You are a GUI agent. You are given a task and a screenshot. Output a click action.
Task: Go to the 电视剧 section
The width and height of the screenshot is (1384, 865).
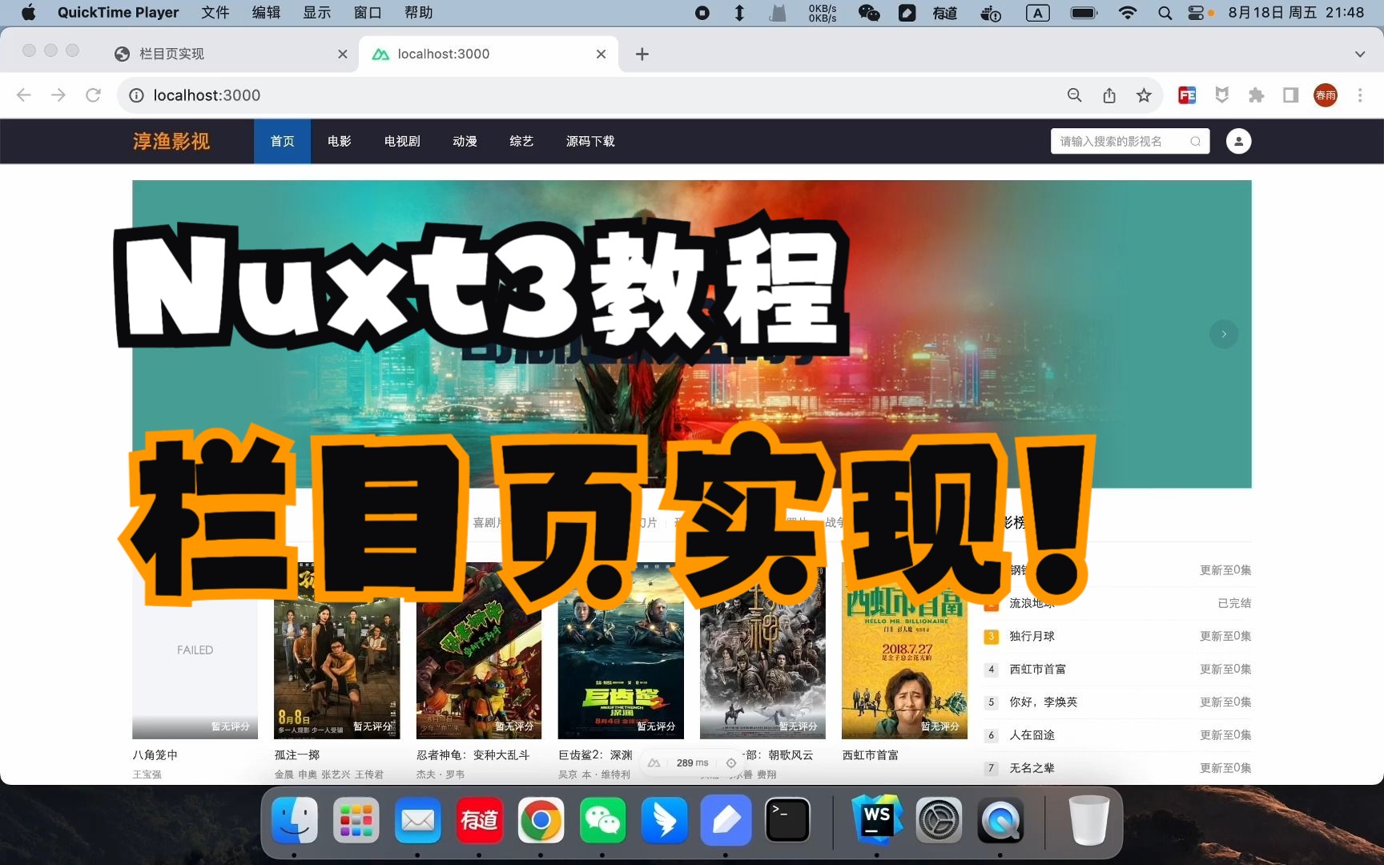tap(402, 141)
